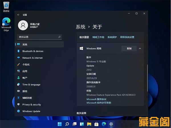Open the 域或工作组 link

pos(98,37)
